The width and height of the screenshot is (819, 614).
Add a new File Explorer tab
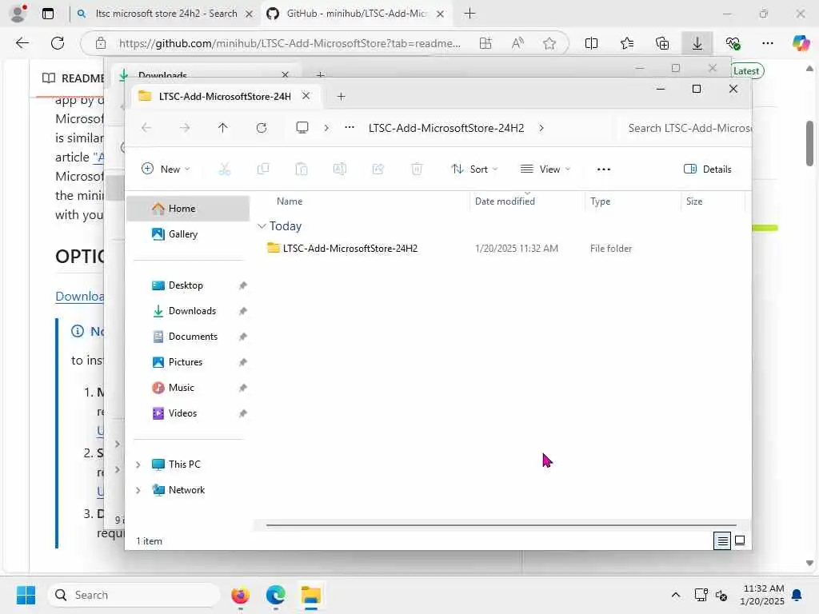pos(341,97)
